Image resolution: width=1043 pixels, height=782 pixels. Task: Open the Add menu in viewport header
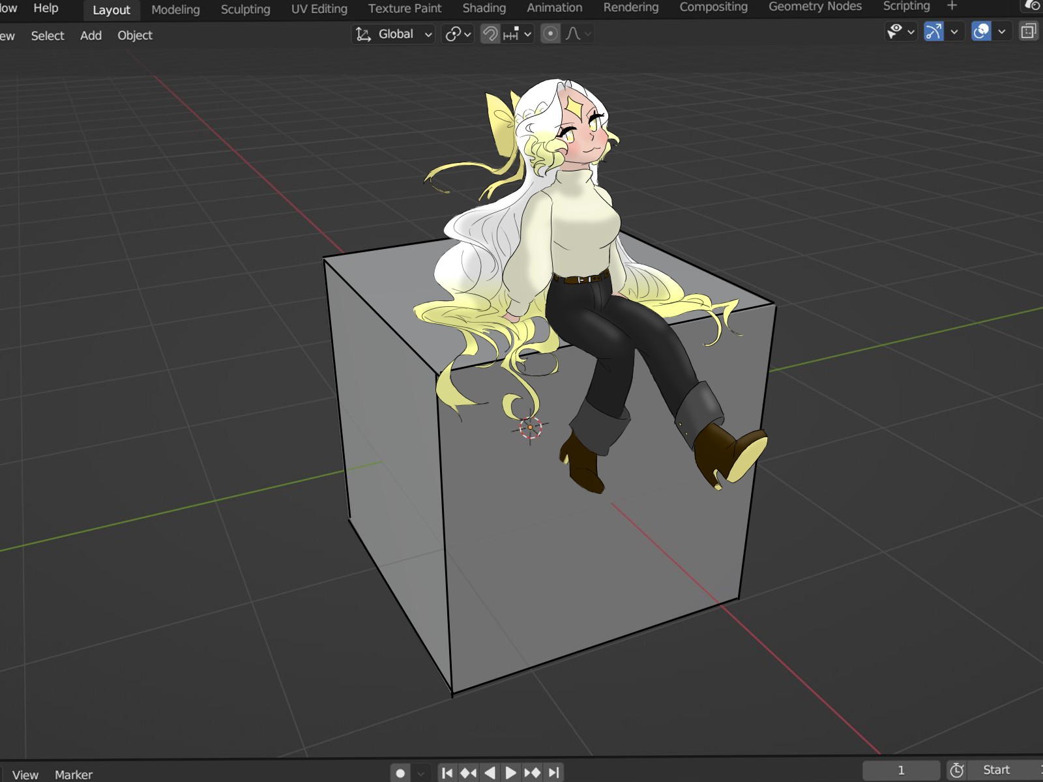91,36
